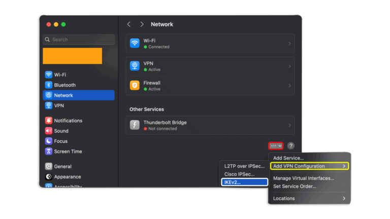Click the Wi-Fi icon in sidebar
The image size is (390, 219).
(x=49, y=75)
